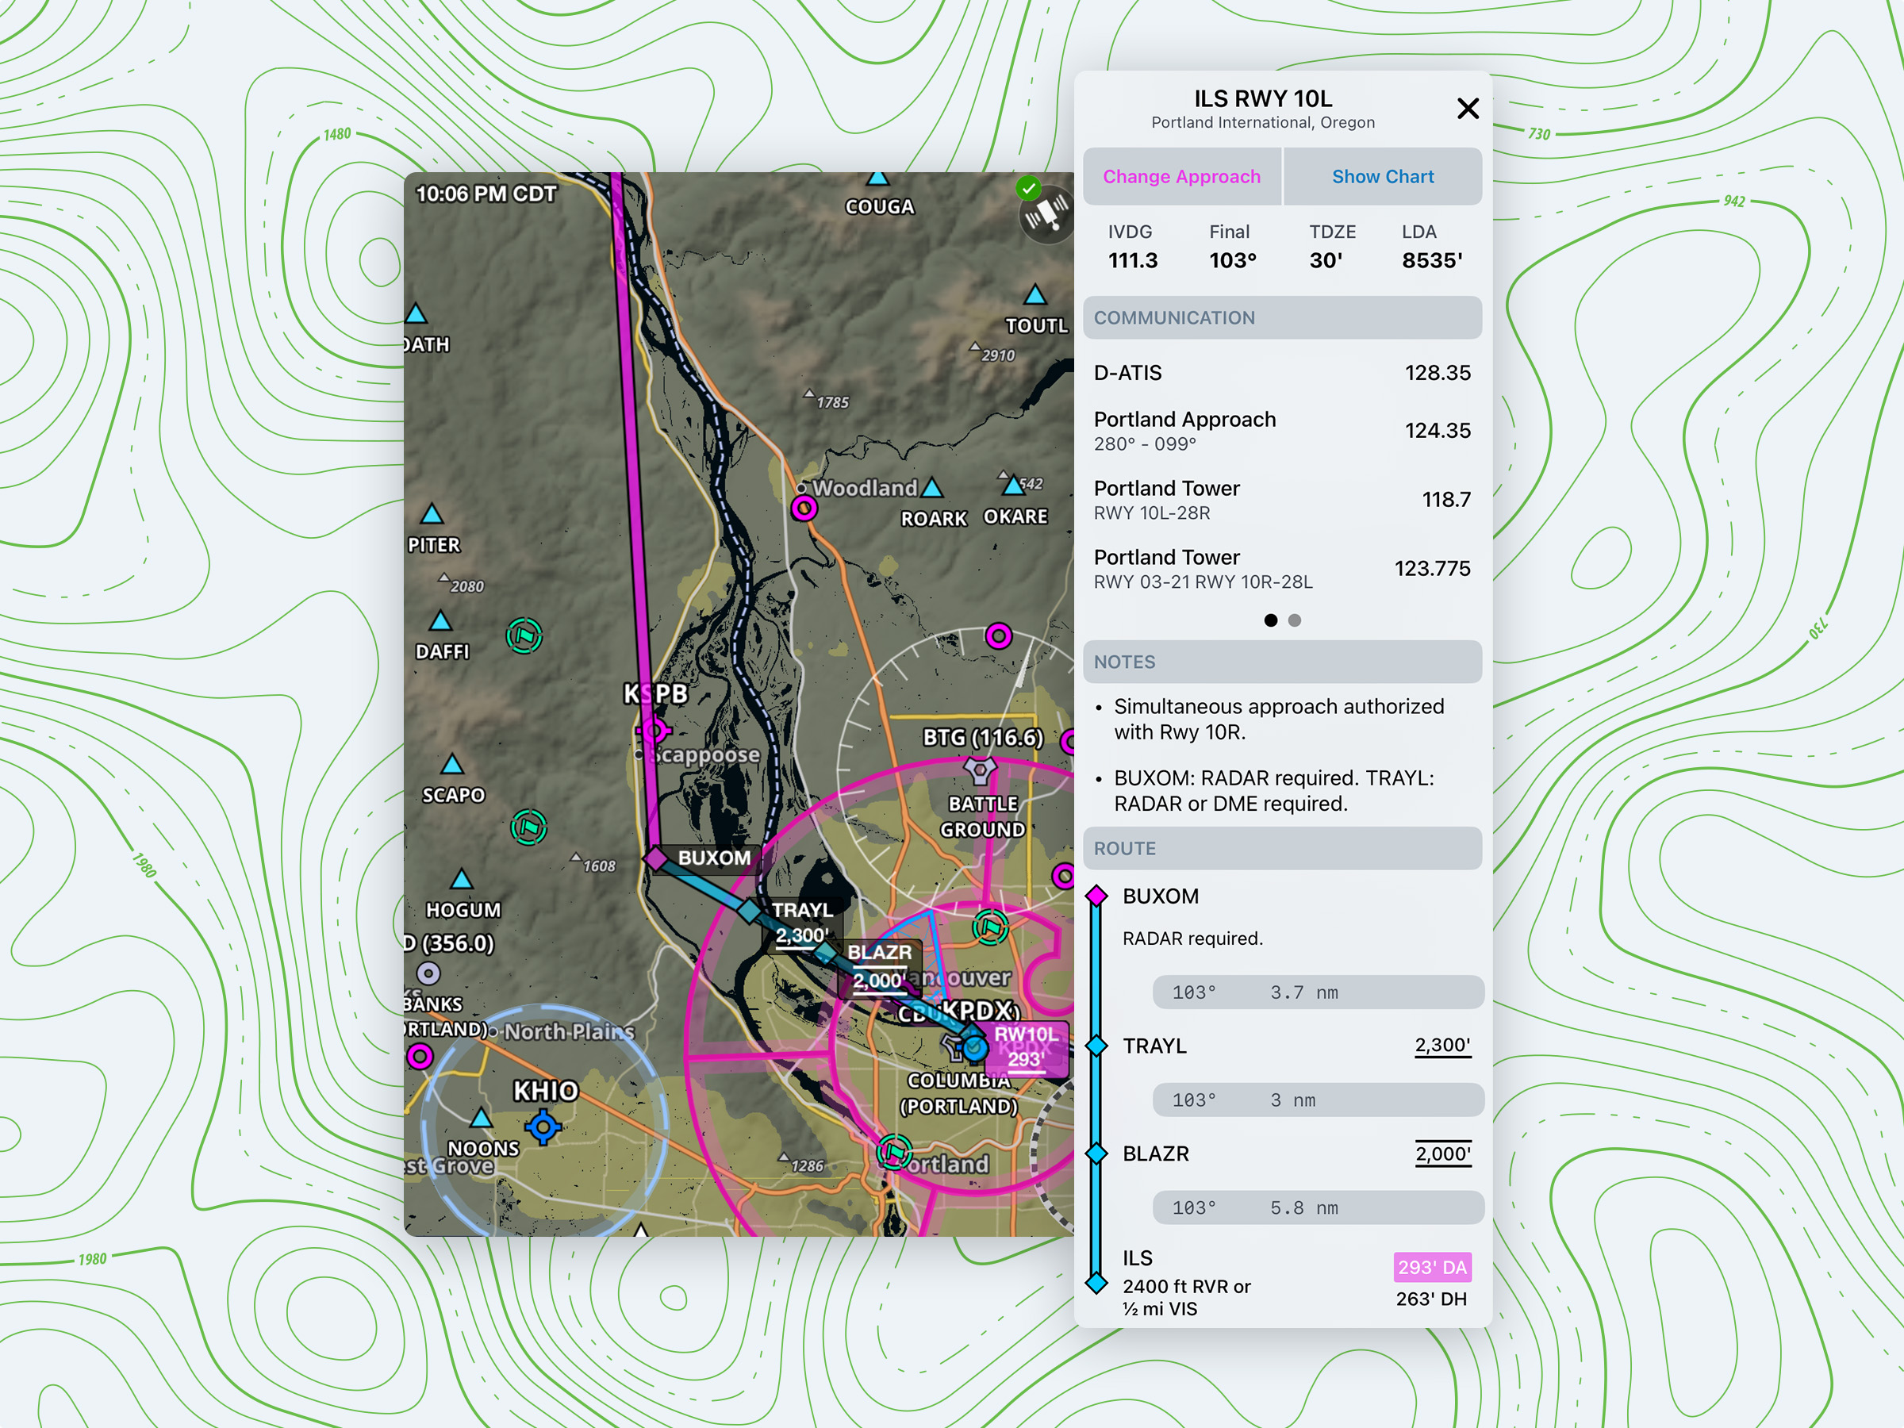Tap the green flag marker near SCAPO
The width and height of the screenshot is (1904, 1428).
[528, 827]
